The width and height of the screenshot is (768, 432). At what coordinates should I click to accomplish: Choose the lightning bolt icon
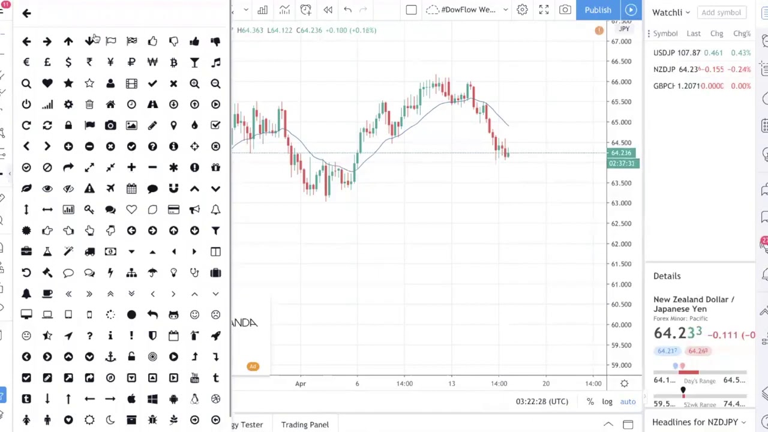pyautogui.click(x=110, y=272)
